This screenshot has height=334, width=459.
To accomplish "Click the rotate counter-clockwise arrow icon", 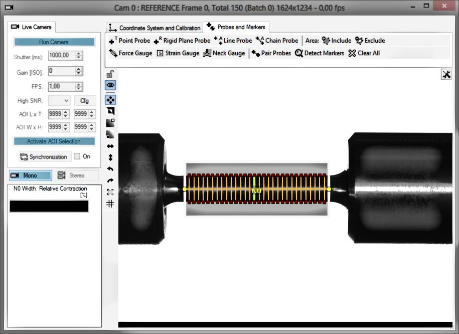I will (110, 169).
